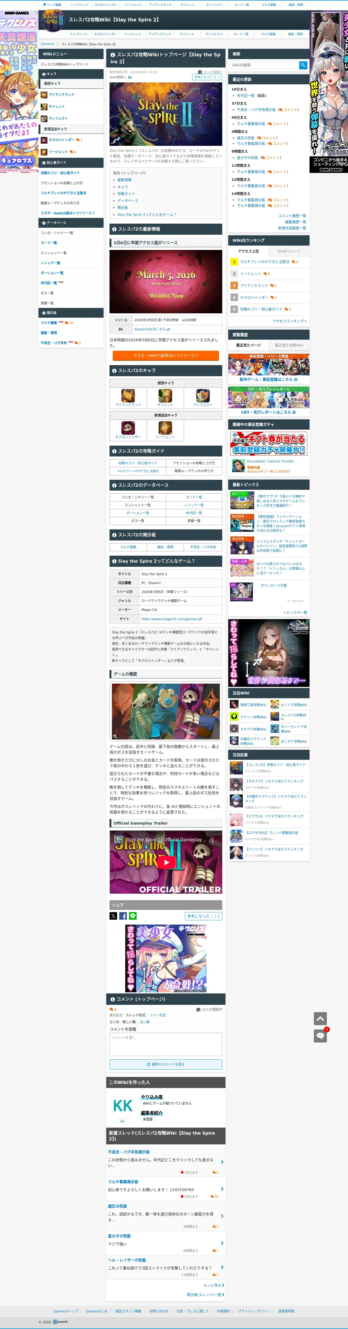348x1329 pixels.
Task: Click Ironclad icon in character table
Action: [x=128, y=396]
